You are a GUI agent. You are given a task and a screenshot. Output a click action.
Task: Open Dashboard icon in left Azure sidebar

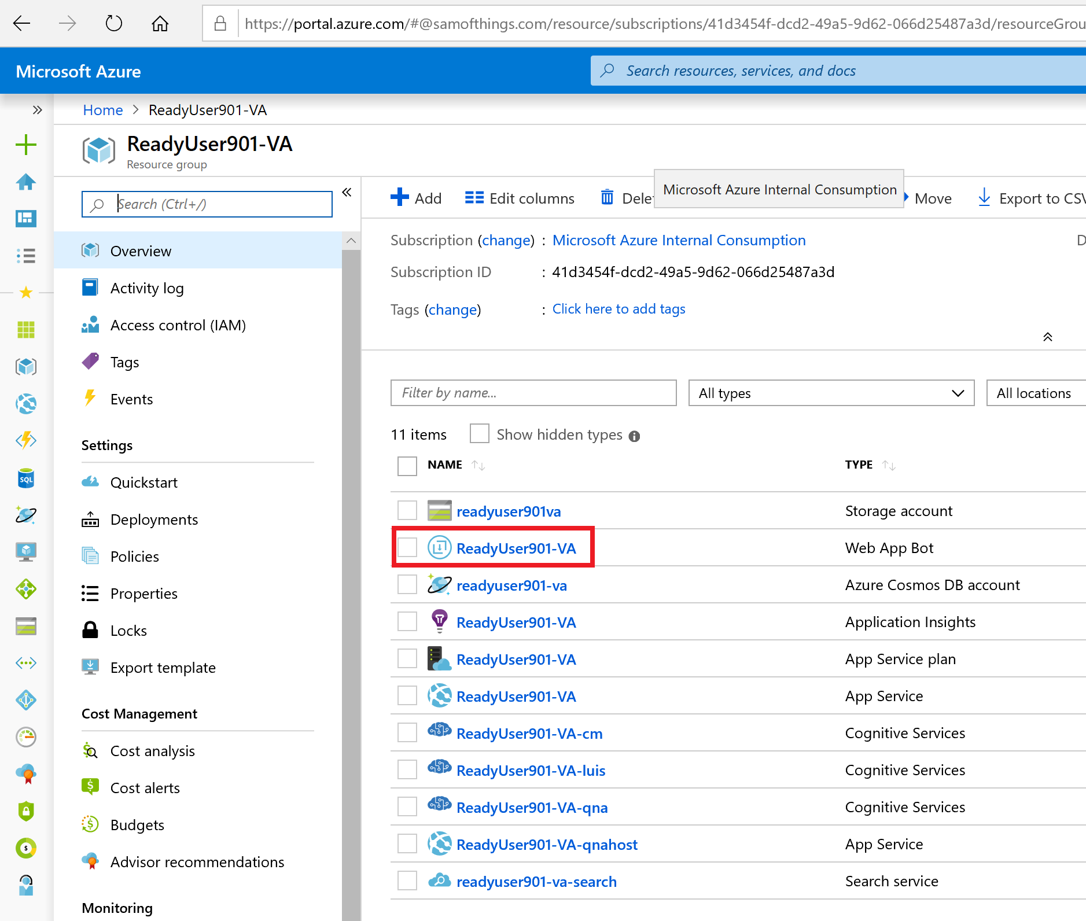(26, 219)
